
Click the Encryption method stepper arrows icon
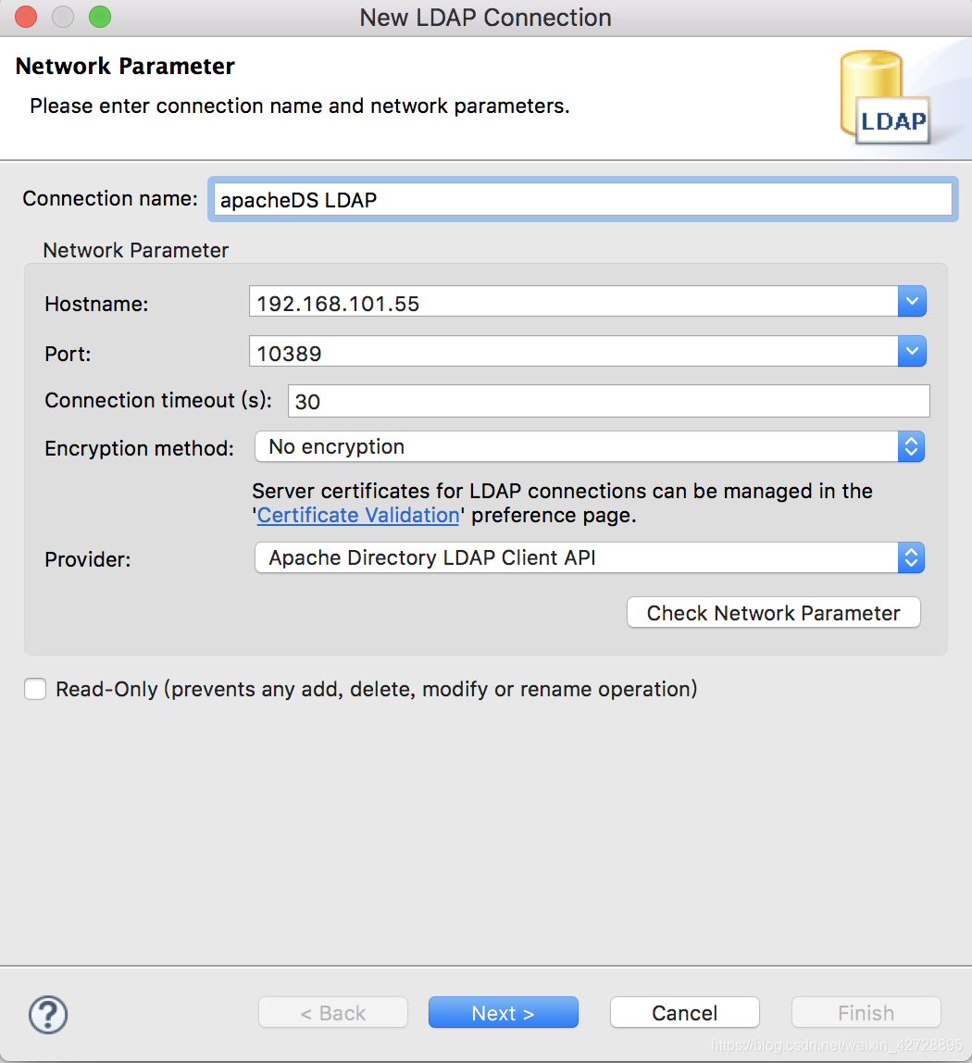911,446
